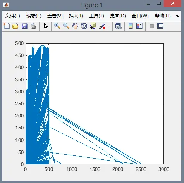Activate the Zoom Out magnifier tool
This screenshot has height=183, width=184.
66,26
